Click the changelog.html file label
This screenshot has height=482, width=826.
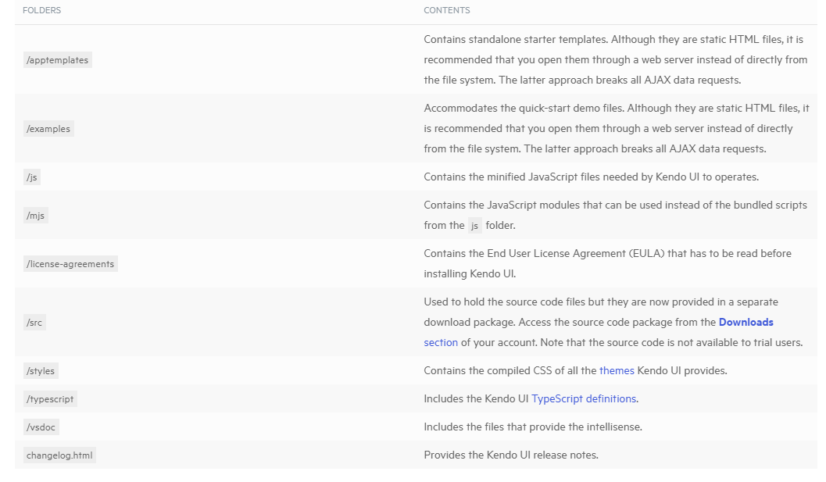coord(59,455)
